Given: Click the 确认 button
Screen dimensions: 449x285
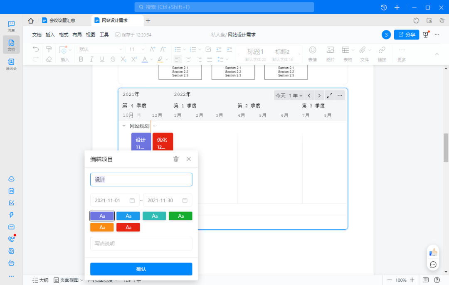Looking at the screenshot, I should click(141, 269).
